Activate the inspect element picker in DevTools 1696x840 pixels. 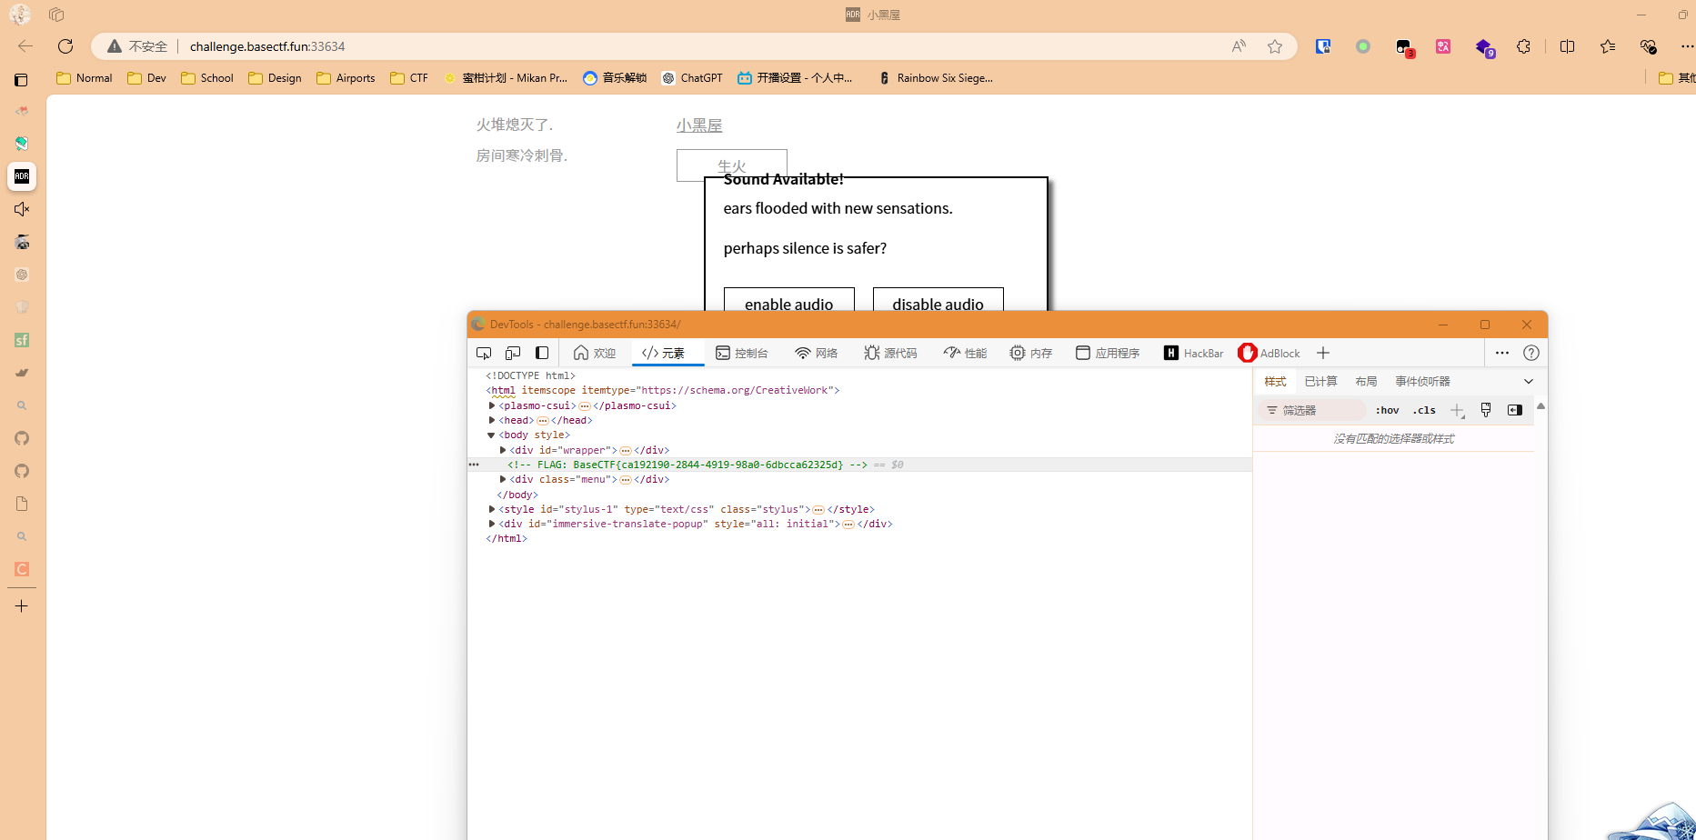(x=484, y=353)
